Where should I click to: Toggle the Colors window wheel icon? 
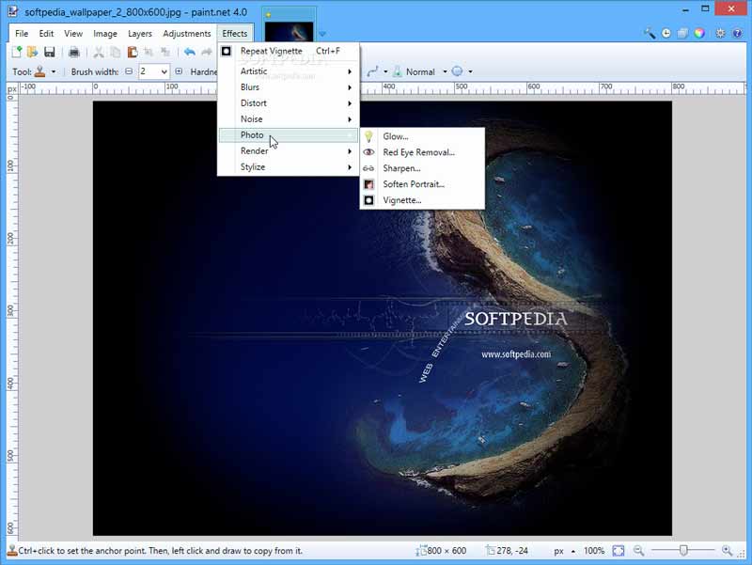point(699,33)
